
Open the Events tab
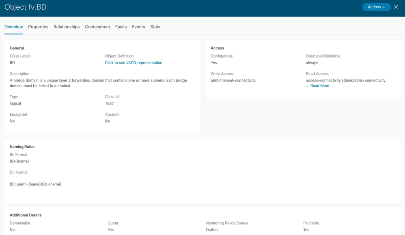(x=138, y=27)
